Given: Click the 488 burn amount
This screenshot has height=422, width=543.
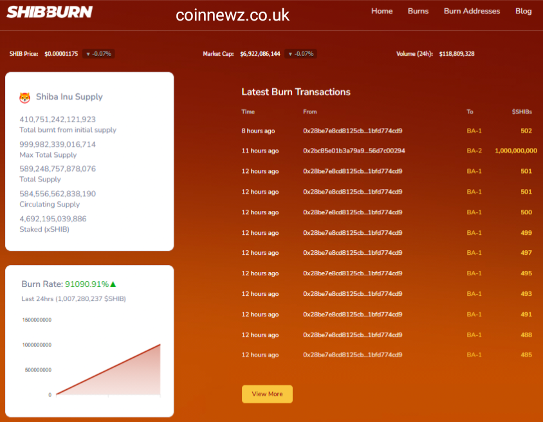Looking at the screenshot, I should click(x=526, y=335).
